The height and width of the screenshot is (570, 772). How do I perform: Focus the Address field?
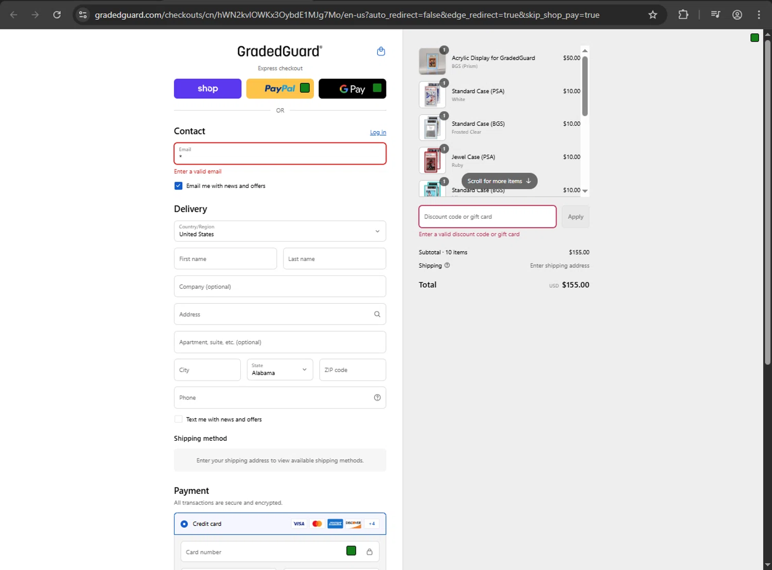tap(280, 314)
